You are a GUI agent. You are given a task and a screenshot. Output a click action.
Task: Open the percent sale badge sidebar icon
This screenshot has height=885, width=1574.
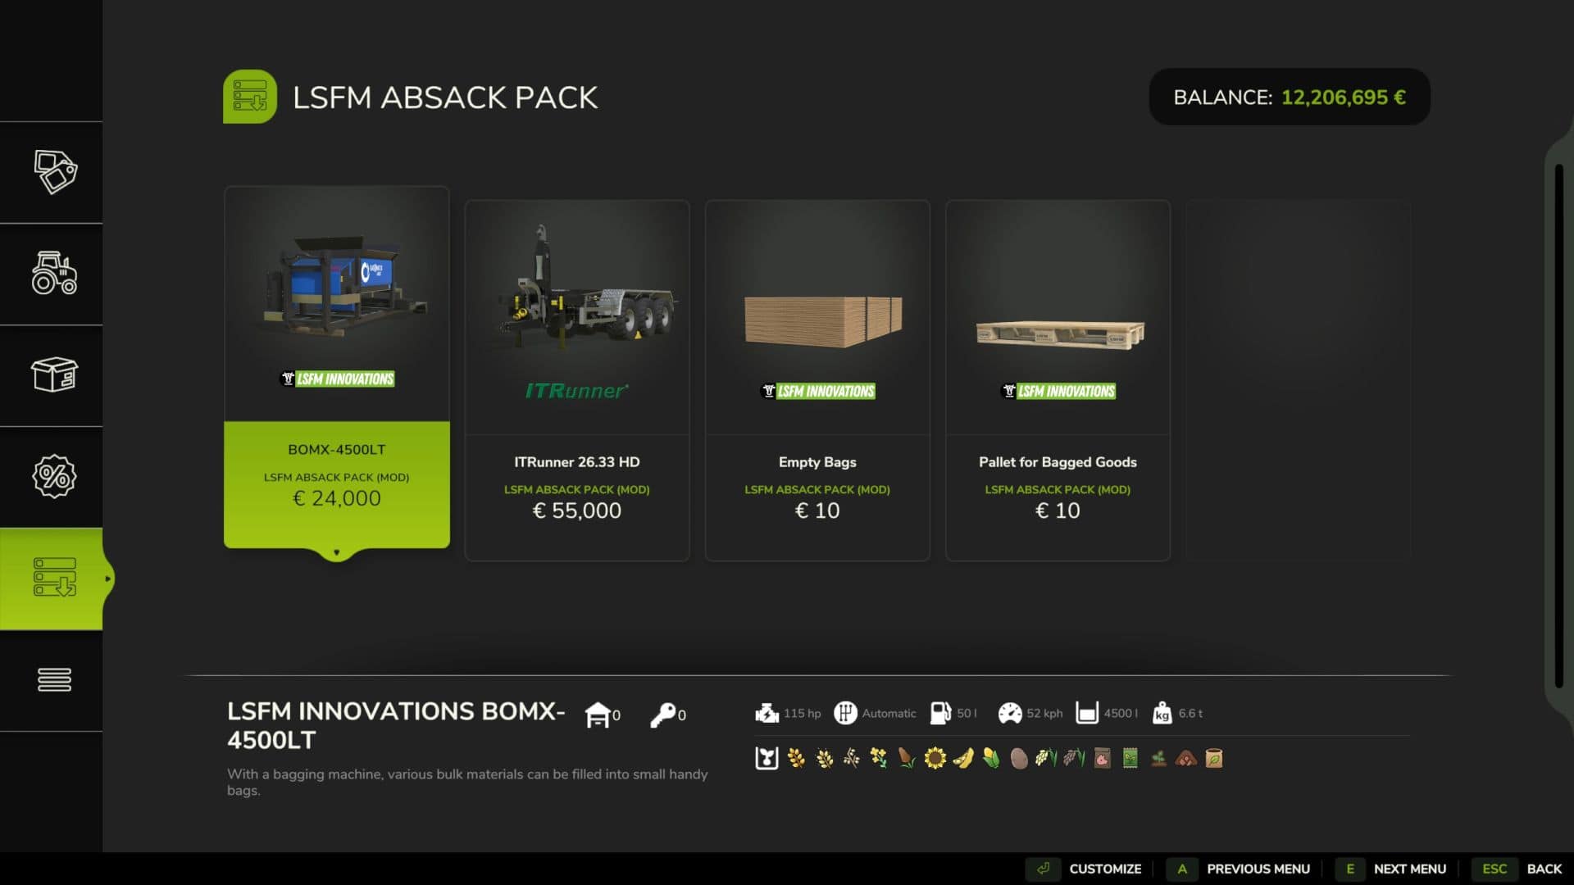coord(55,476)
